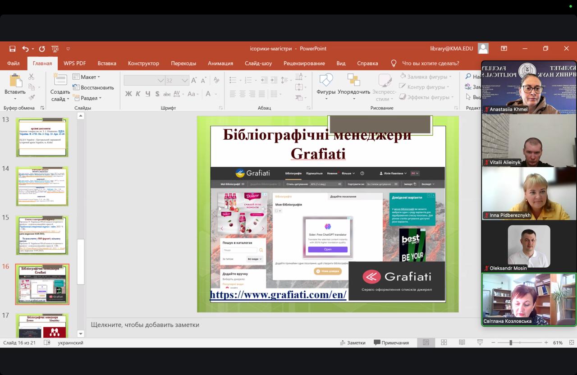This screenshot has height=375, width=577.
Task: Open the https://www.grafiati.com/en/ link on slide
Action: pyautogui.click(x=278, y=295)
